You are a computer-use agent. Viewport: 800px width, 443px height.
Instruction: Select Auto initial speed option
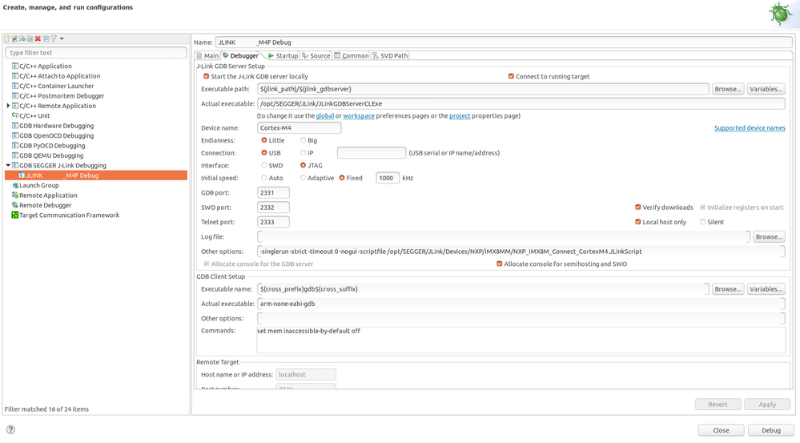point(263,178)
